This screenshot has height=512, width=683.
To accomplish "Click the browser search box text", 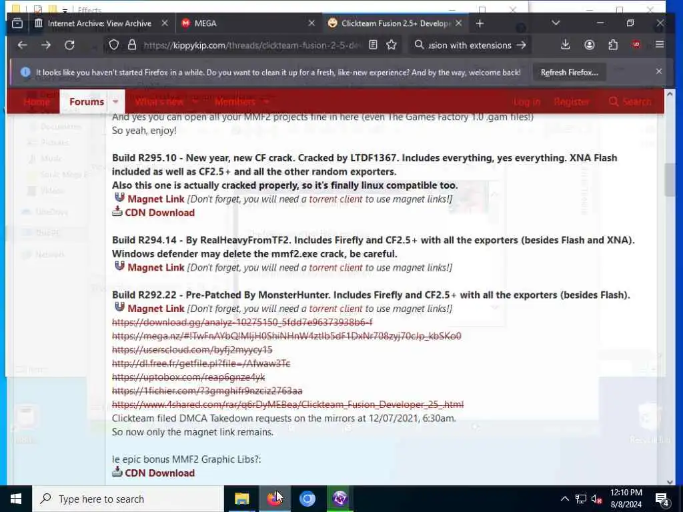I will point(470,45).
